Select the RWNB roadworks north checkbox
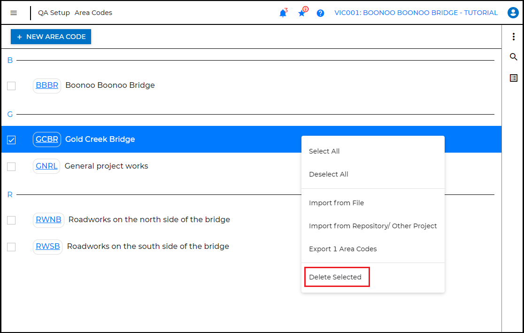This screenshot has height=333, width=524. (11, 220)
